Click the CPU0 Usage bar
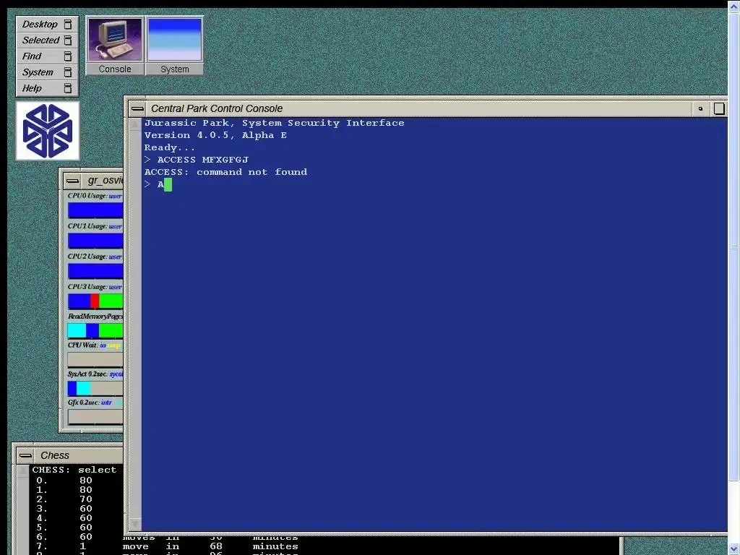The height and width of the screenshot is (555, 740). [95, 210]
